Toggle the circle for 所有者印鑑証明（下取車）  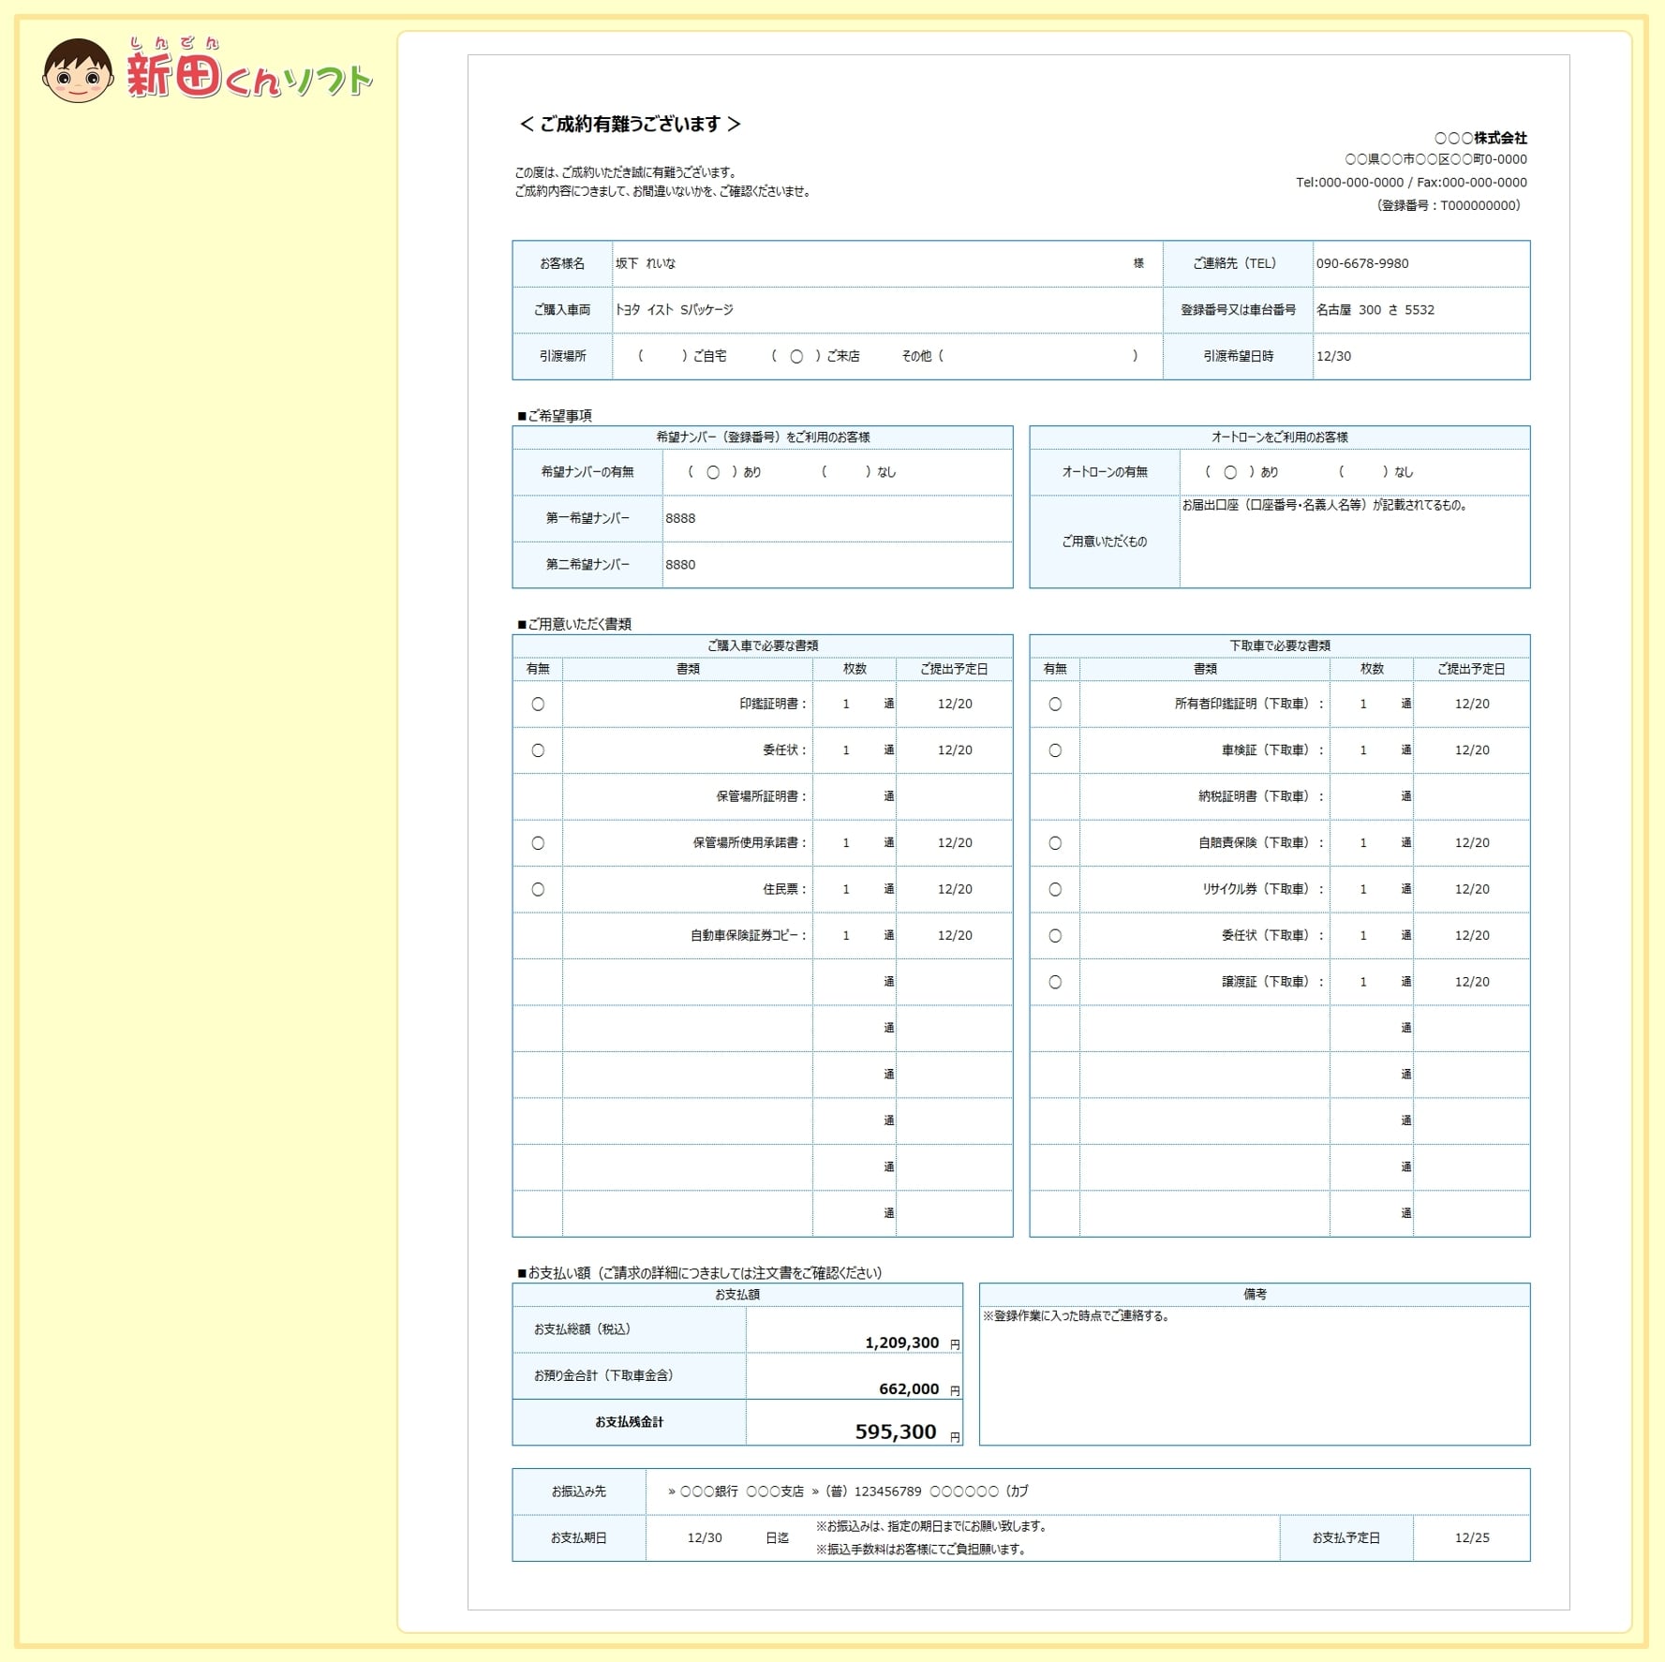(1055, 705)
